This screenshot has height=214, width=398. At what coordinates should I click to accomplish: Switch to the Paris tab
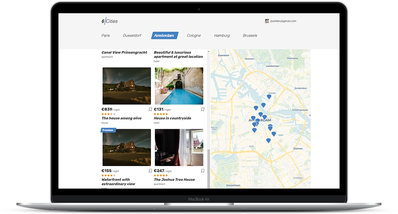click(105, 35)
